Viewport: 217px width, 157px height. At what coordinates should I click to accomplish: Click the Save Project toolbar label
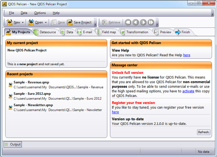[x=82, y=22]
